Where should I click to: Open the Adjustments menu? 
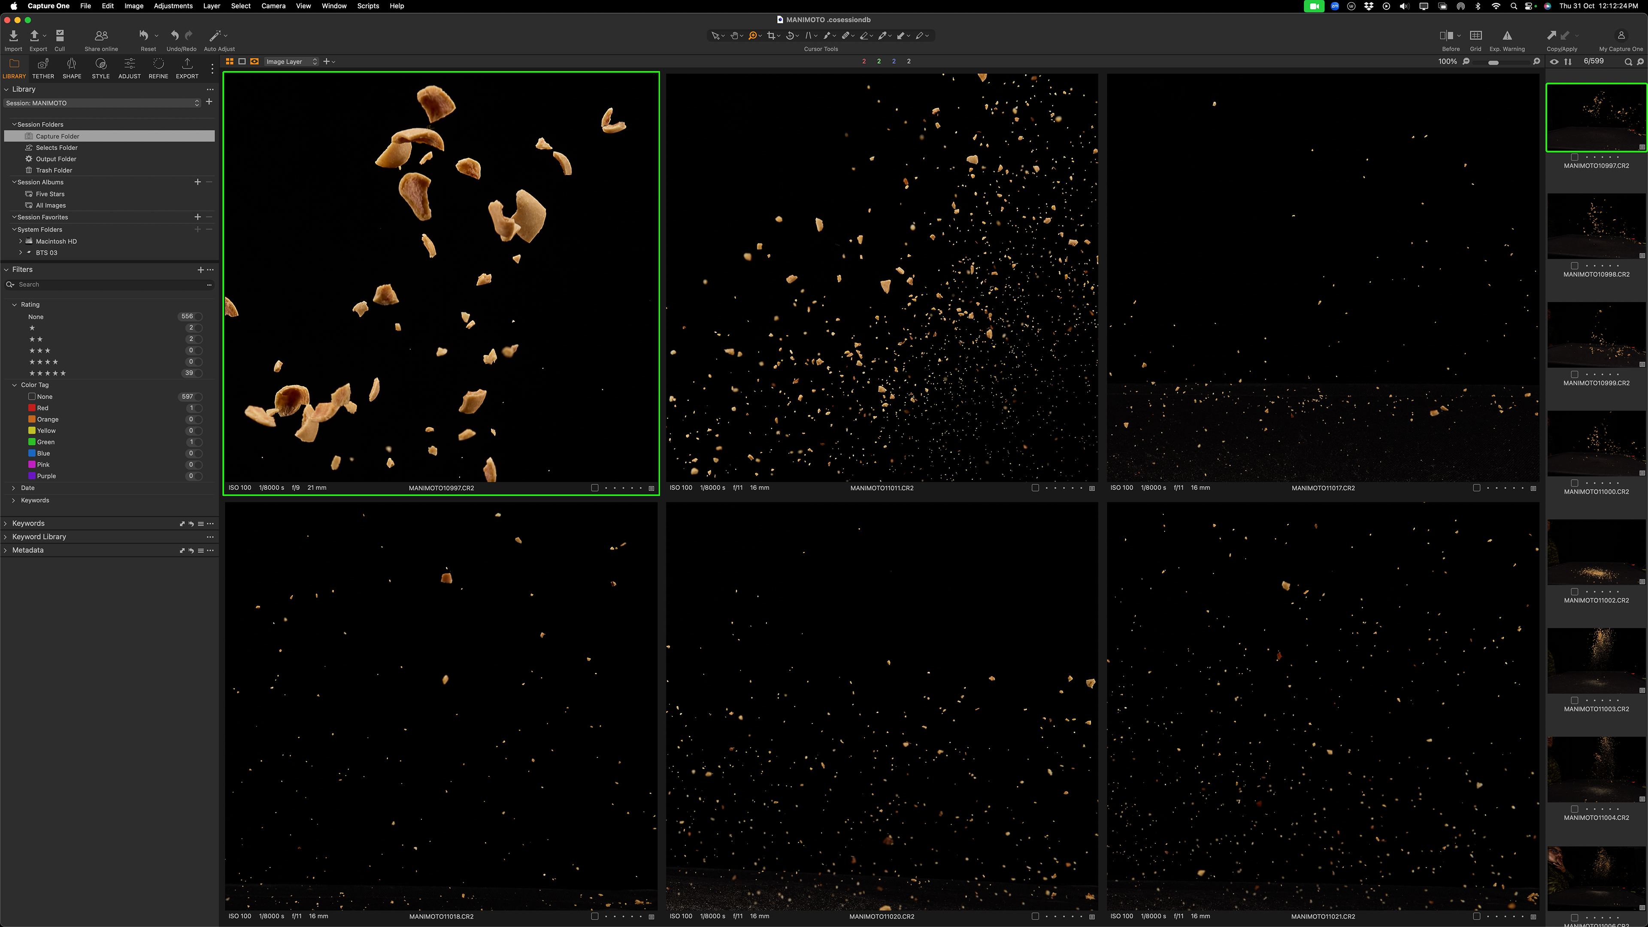pos(173,6)
